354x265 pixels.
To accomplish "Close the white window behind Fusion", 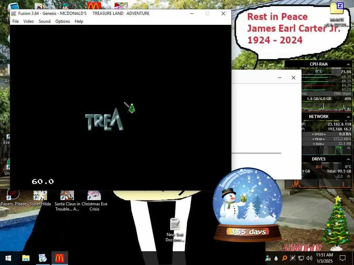I will coord(293,78).
